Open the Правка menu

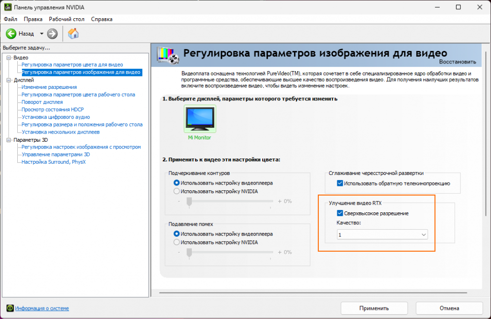[33, 19]
